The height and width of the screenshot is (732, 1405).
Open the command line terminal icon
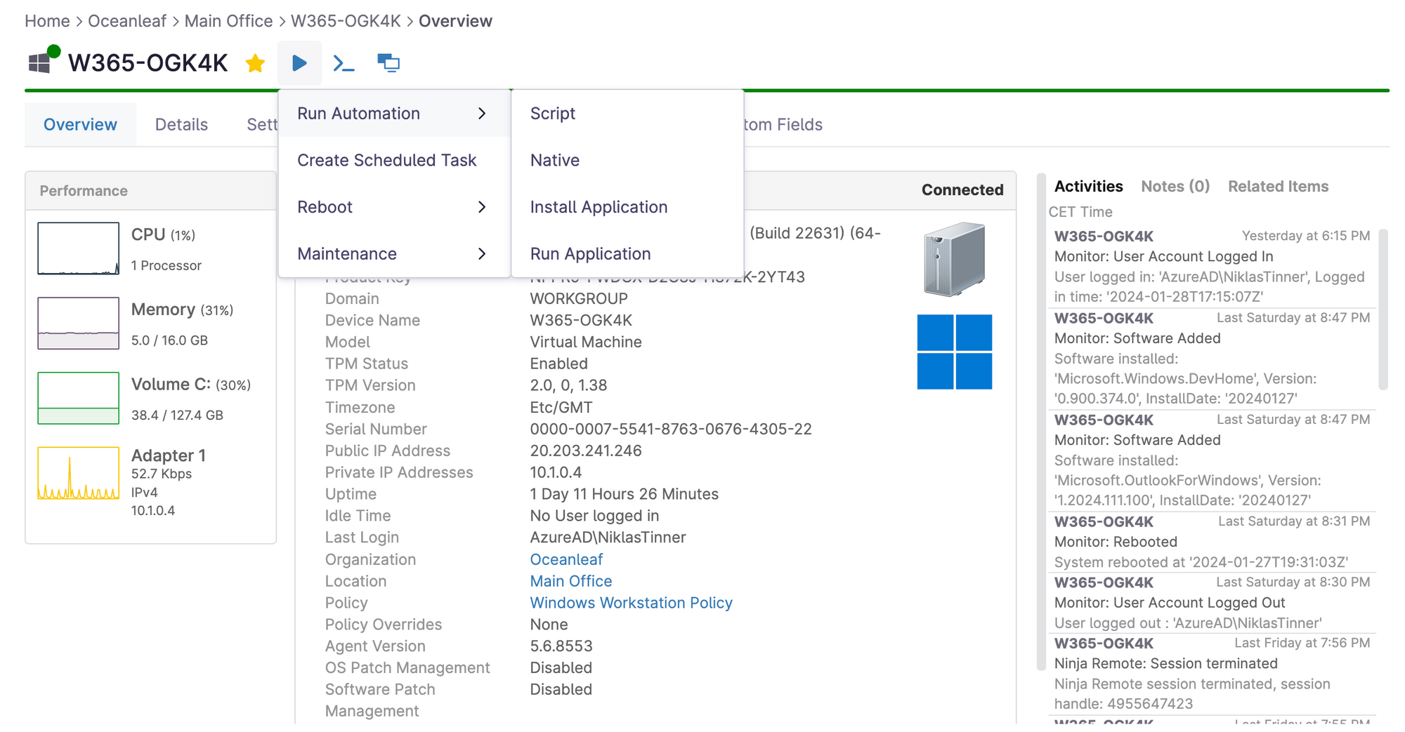click(x=344, y=64)
